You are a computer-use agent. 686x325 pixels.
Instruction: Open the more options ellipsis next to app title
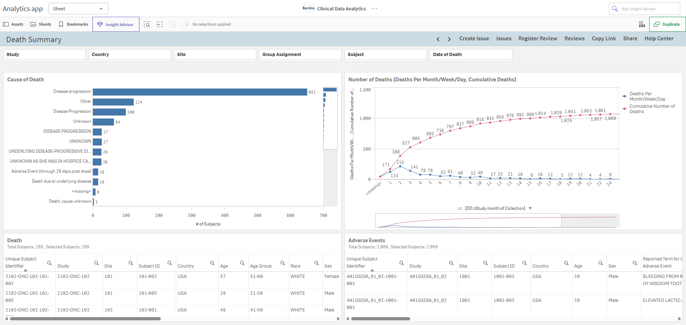[x=374, y=9]
